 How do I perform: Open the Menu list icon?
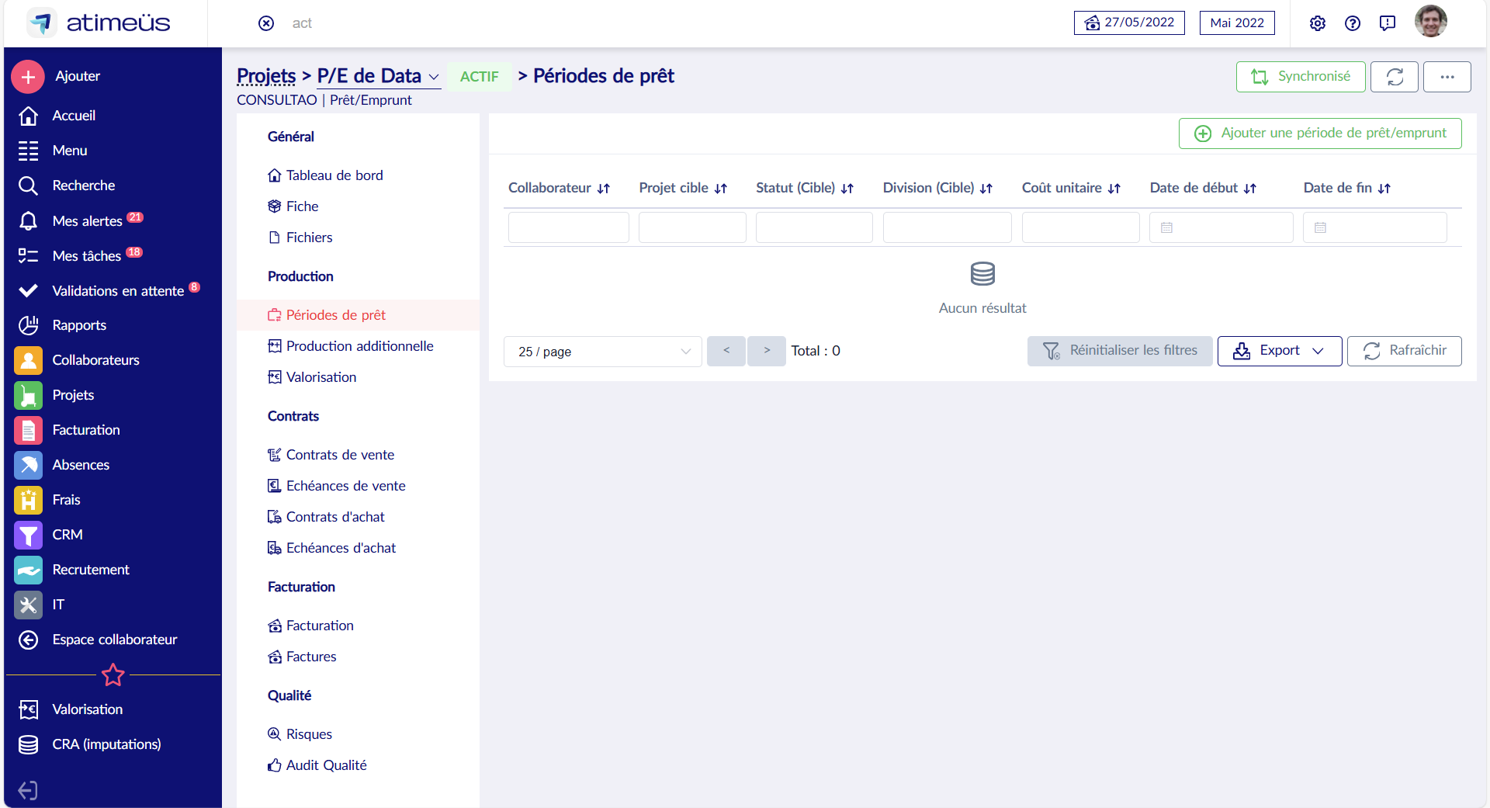pyautogui.click(x=28, y=151)
